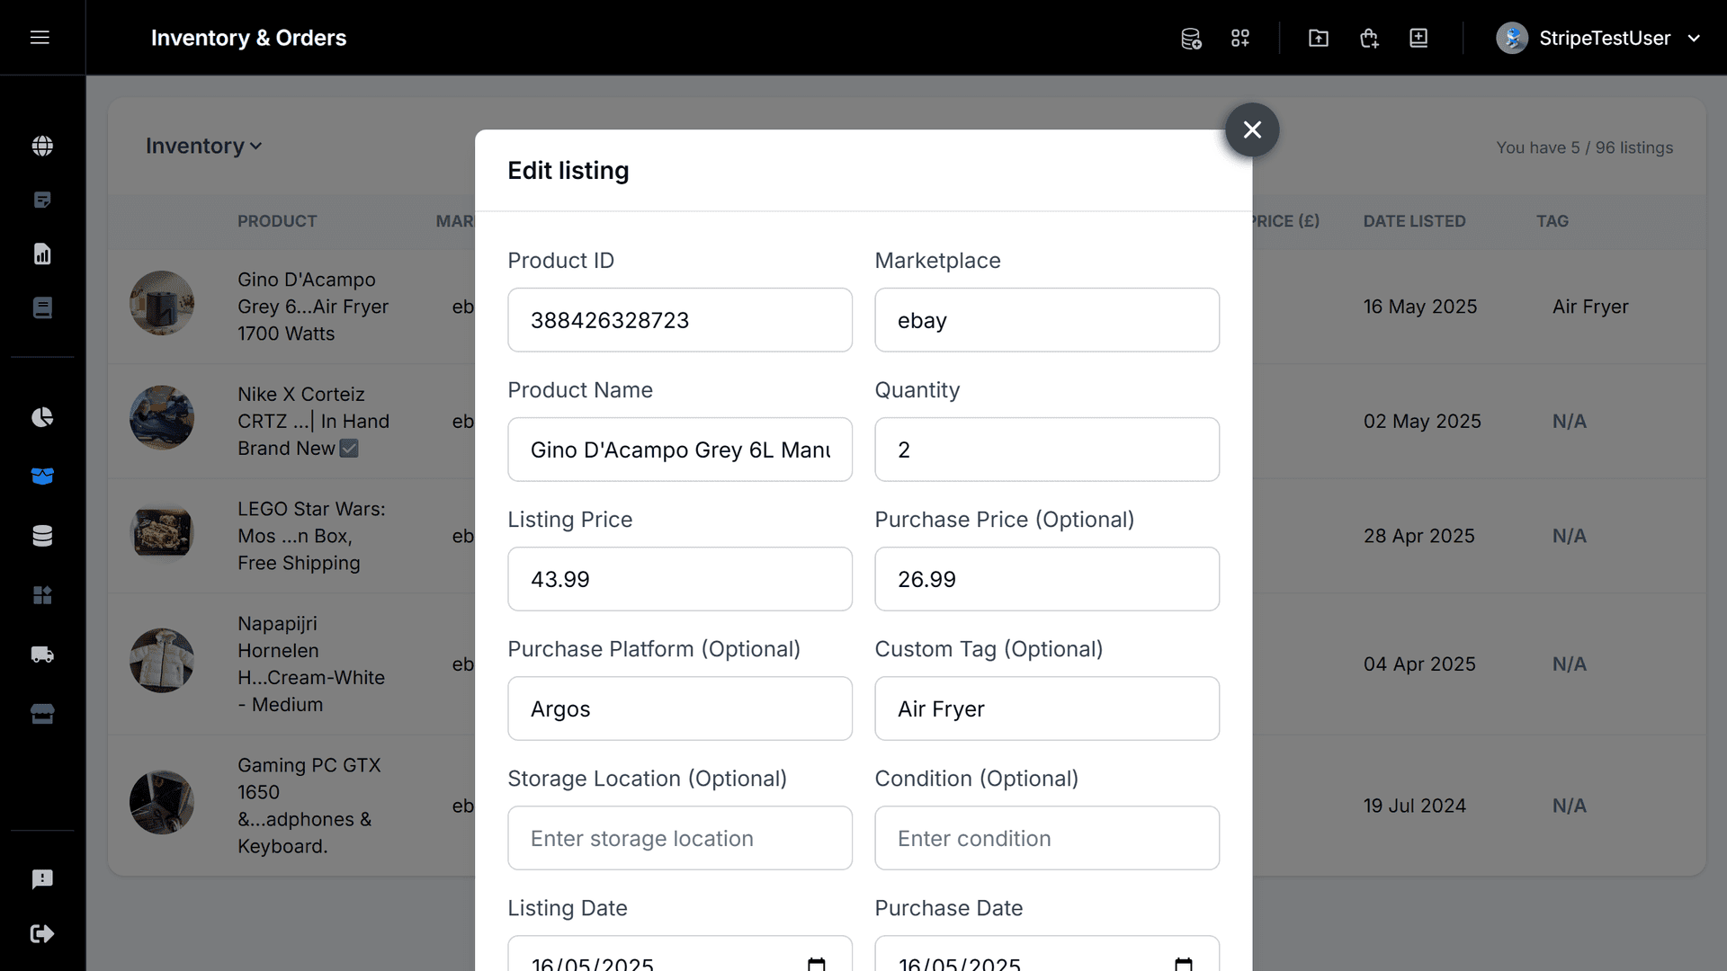1727x971 pixels.
Task: Click the Enter storage location field
Action: click(x=679, y=838)
